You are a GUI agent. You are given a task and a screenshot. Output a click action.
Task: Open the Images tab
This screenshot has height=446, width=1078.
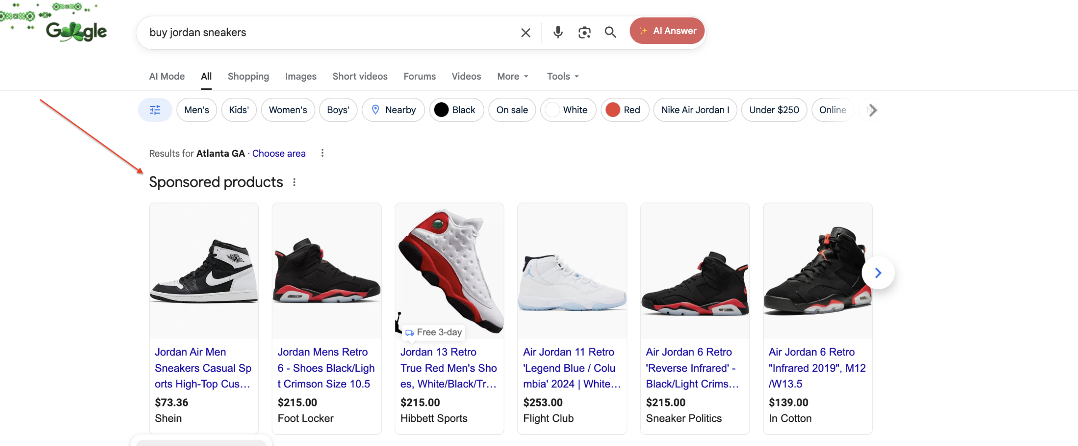[301, 76]
